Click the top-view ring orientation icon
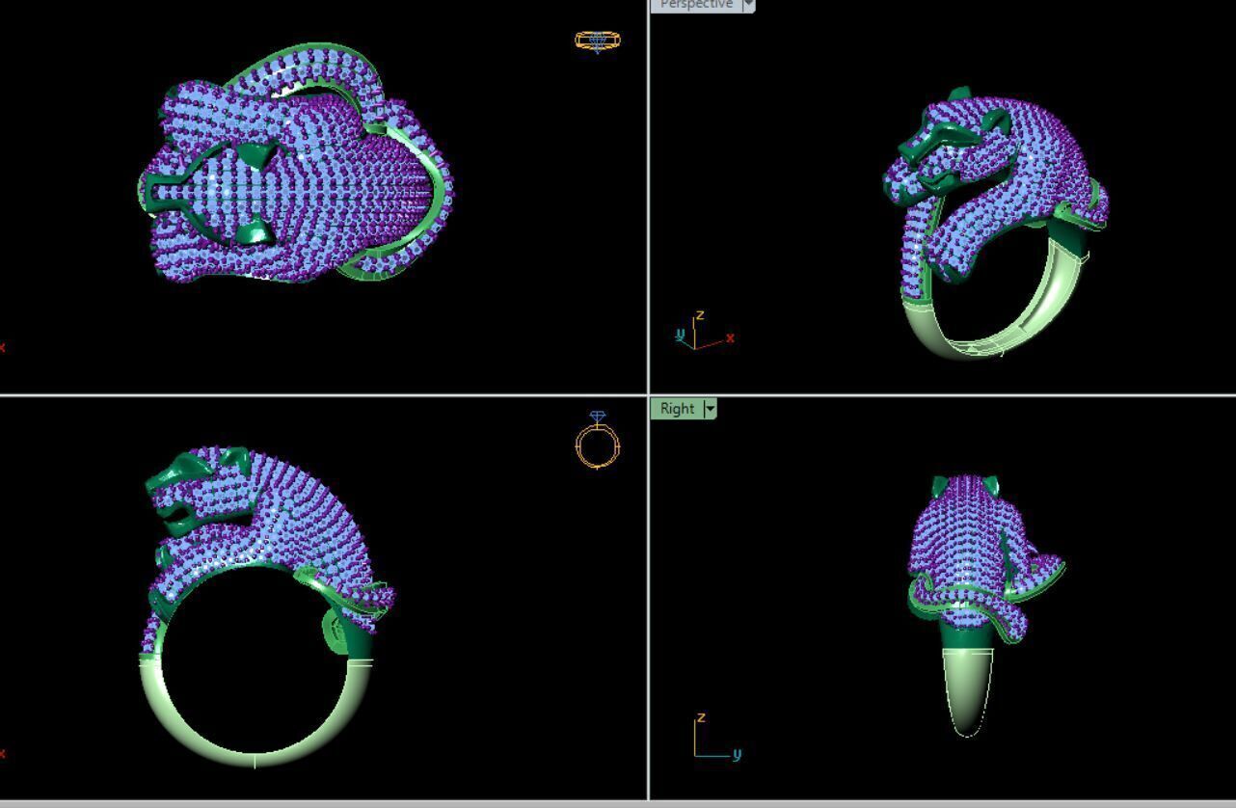 (598, 40)
